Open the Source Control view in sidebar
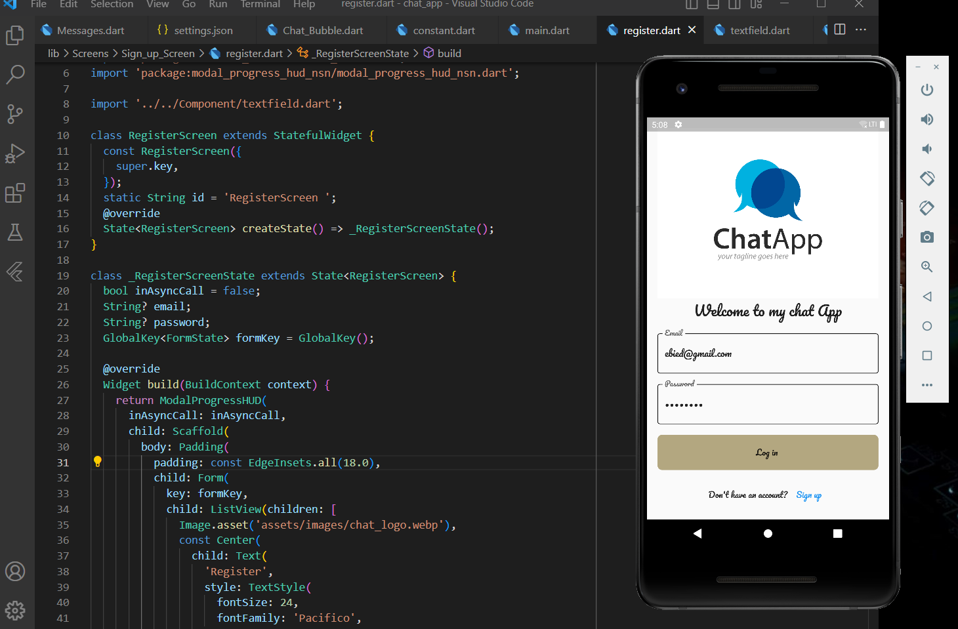This screenshot has height=629, width=958. [x=14, y=114]
